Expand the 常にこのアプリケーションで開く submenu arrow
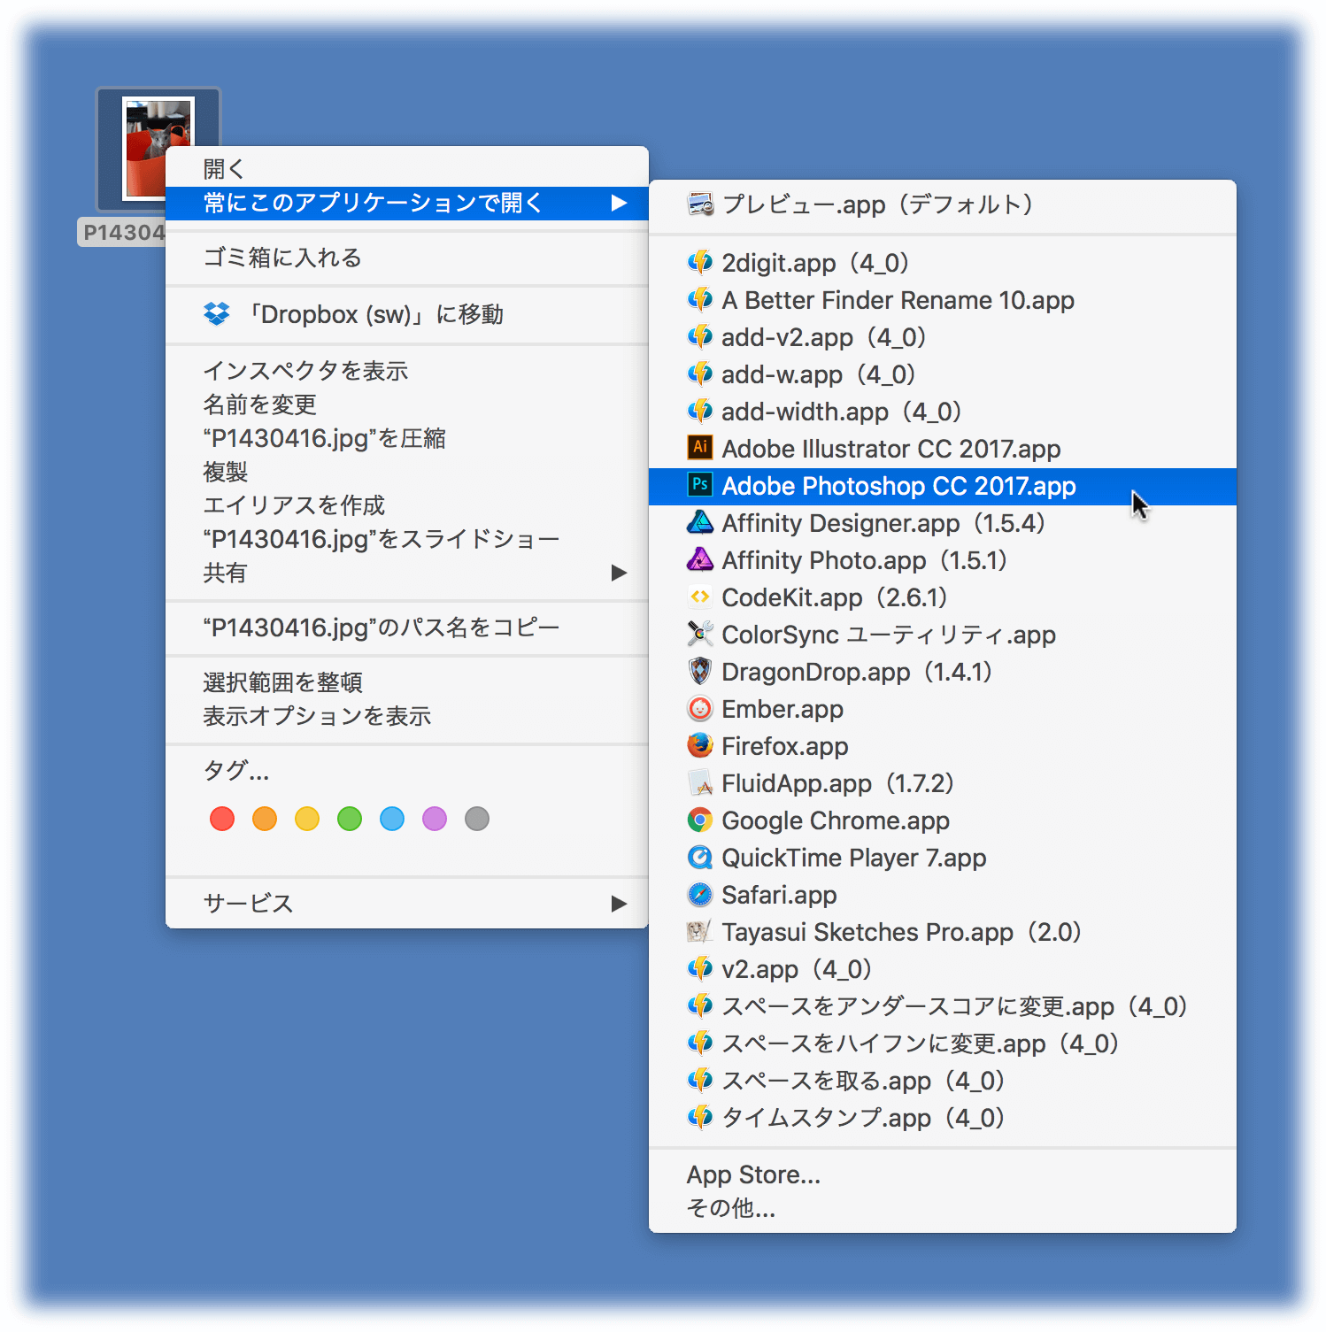 [620, 204]
